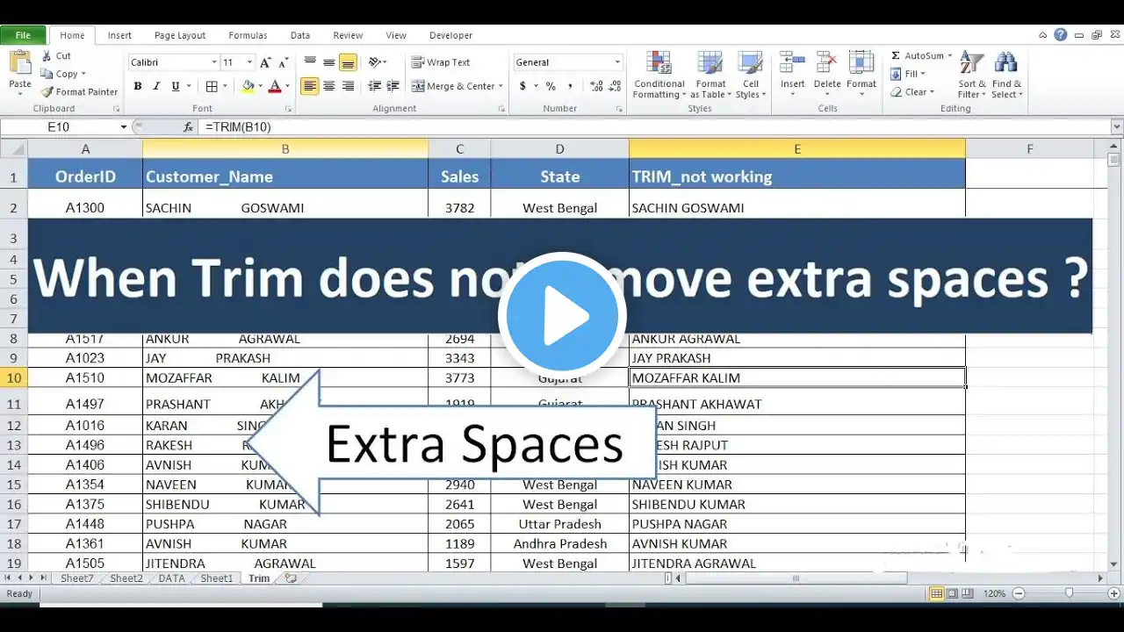The image size is (1124, 632).
Task: Open the Developer ribbon tab
Action: pyautogui.click(x=450, y=35)
